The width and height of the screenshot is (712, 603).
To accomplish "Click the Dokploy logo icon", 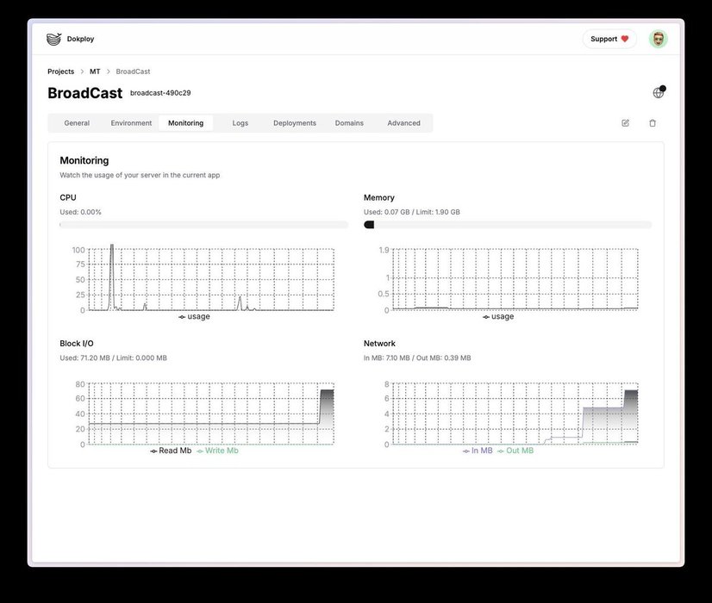I will pos(54,39).
